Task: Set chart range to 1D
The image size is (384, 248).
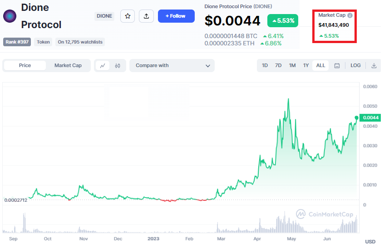Action: coord(265,66)
